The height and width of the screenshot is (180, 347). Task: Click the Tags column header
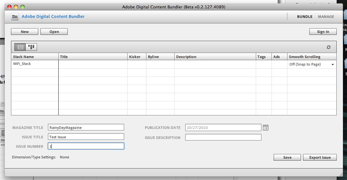point(264,57)
